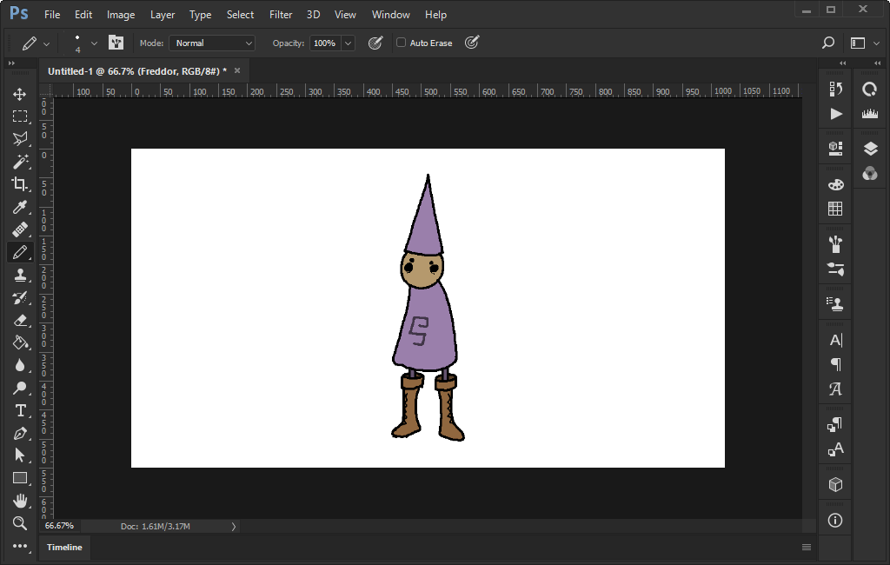Open the brush preset picker arrow
890x565 pixels.
pos(94,43)
